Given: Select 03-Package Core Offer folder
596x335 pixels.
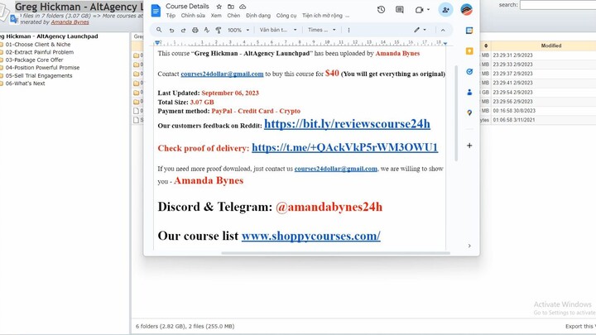Looking at the screenshot, I should coord(34,60).
